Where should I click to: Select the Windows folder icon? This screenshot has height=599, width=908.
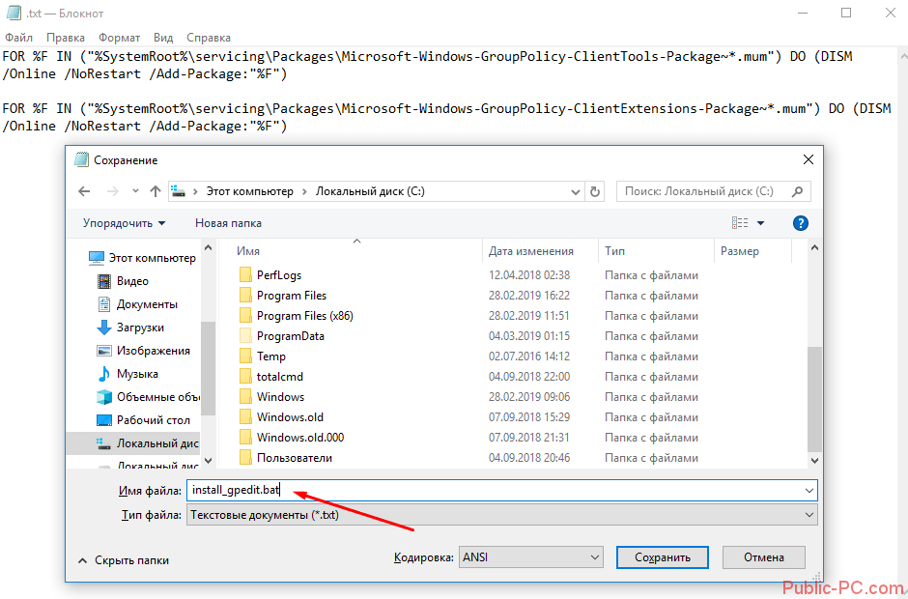[245, 397]
